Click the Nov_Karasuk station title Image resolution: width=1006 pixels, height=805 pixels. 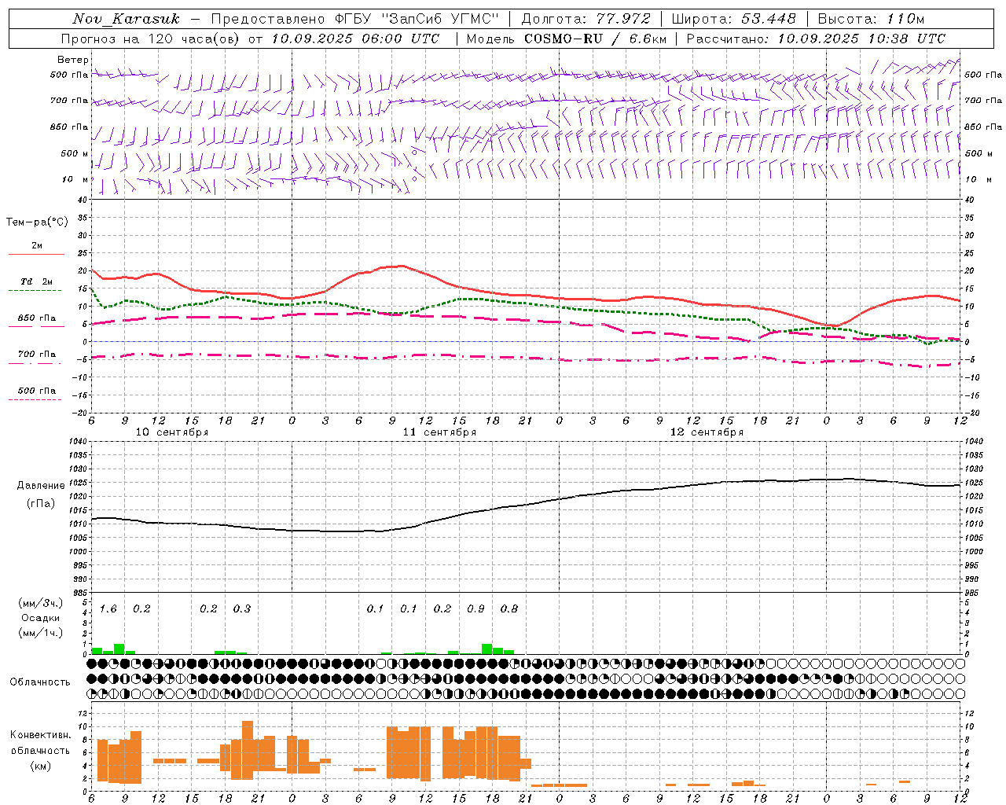point(127,19)
